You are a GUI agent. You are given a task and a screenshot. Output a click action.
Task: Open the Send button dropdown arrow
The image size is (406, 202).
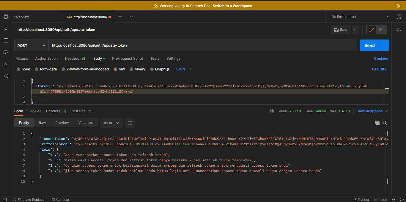pyautogui.click(x=385, y=45)
